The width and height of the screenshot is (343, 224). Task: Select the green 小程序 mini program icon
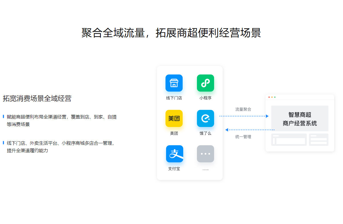coord(205,83)
